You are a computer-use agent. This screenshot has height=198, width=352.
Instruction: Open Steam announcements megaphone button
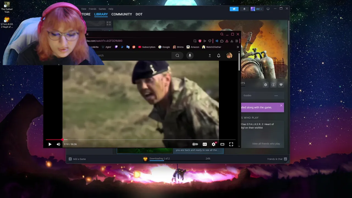tap(234, 9)
